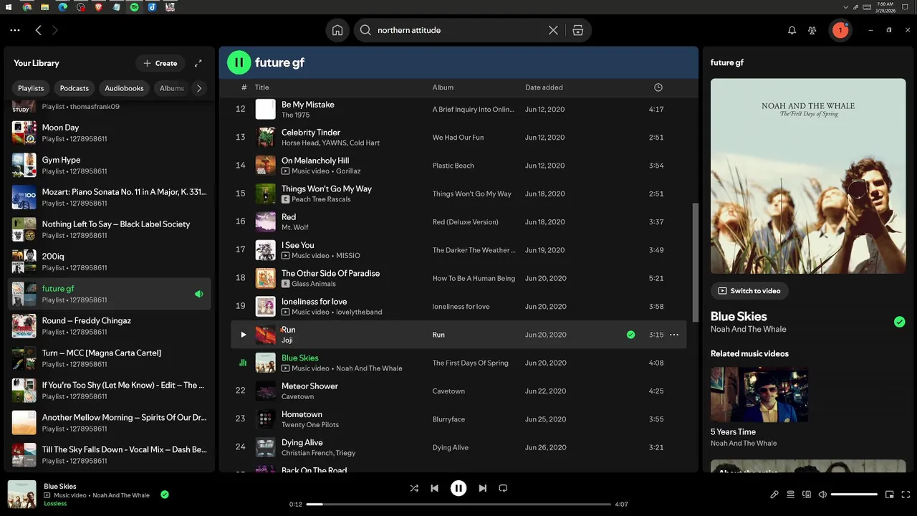917x516 pixels.
Task: Open the lyrics microphone icon
Action: point(774,494)
